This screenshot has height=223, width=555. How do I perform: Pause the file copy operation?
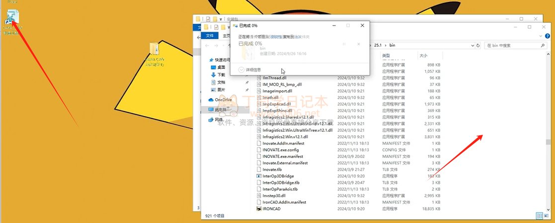(x=344, y=44)
